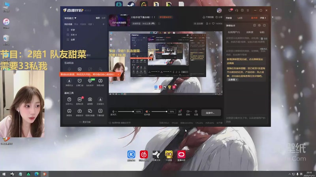Click the microphone 100% value field
This screenshot has height=177, width=316.
coord(138,112)
